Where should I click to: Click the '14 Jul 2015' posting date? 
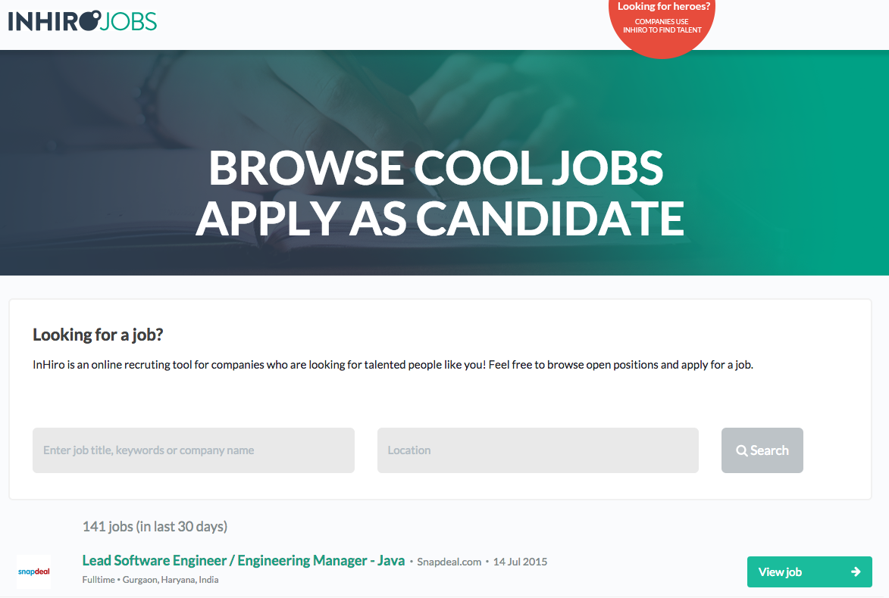tap(520, 562)
